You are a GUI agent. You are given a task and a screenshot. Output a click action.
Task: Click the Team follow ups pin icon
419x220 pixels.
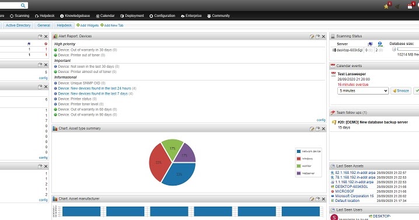coord(333,113)
